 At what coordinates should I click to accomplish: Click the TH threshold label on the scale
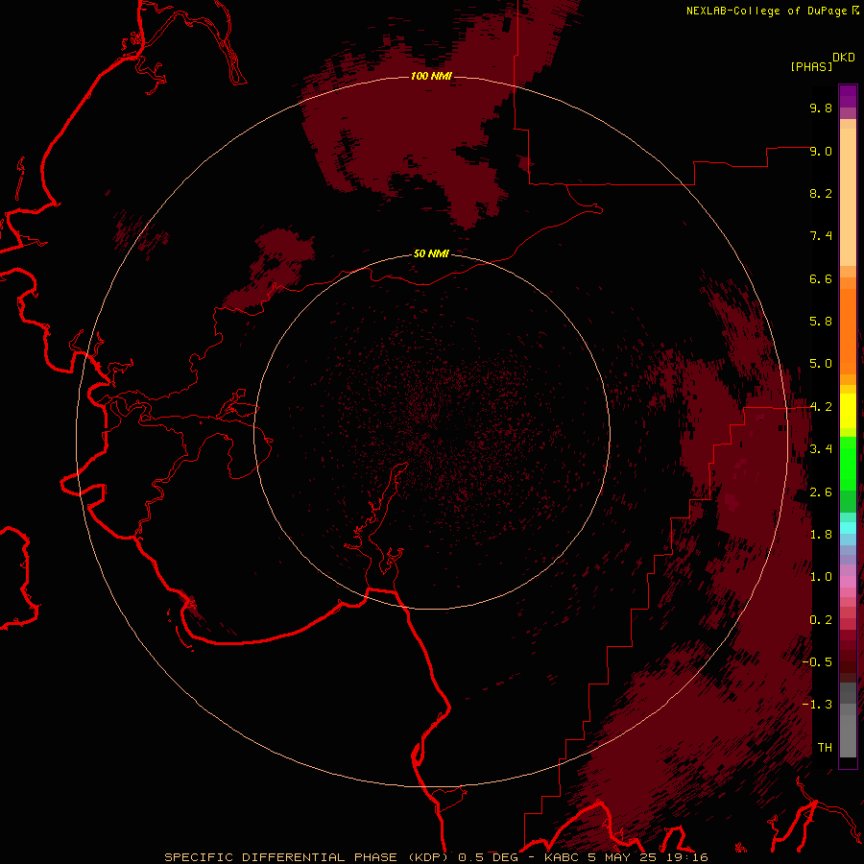point(825,748)
